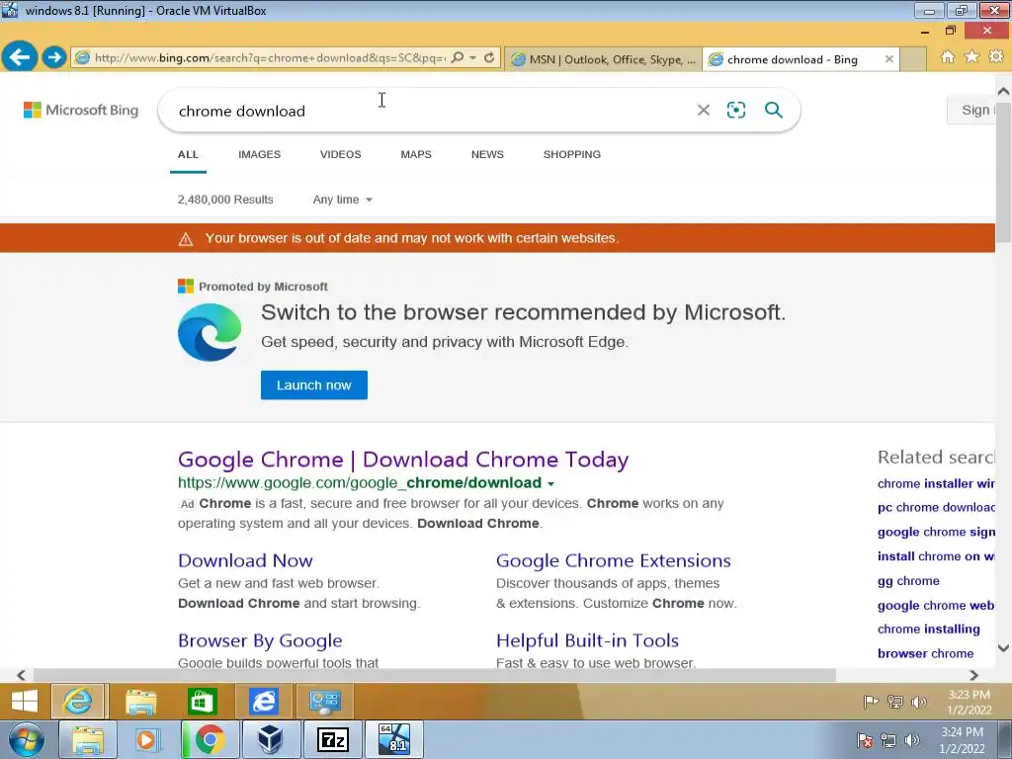Select chrome download - Bing tab

[x=793, y=59]
